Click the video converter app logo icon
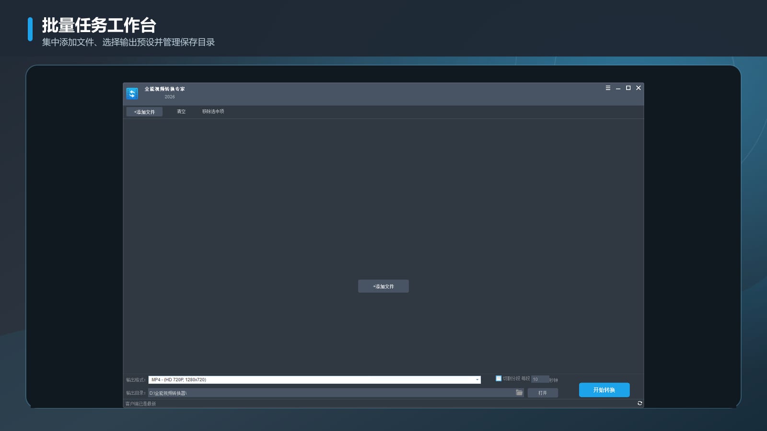This screenshot has height=431, width=767. click(132, 93)
